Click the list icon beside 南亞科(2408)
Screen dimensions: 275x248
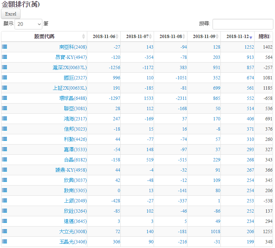click(x=5, y=47)
